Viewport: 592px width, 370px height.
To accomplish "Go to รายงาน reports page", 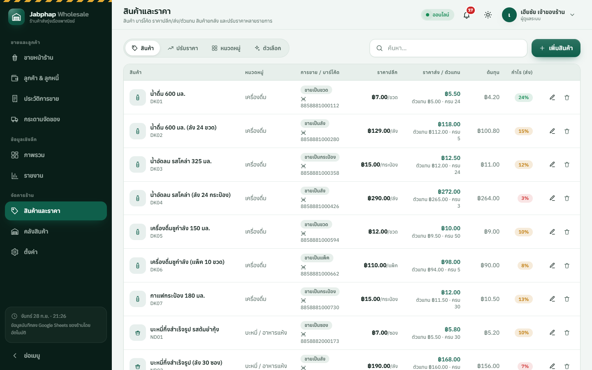I will coord(56,176).
